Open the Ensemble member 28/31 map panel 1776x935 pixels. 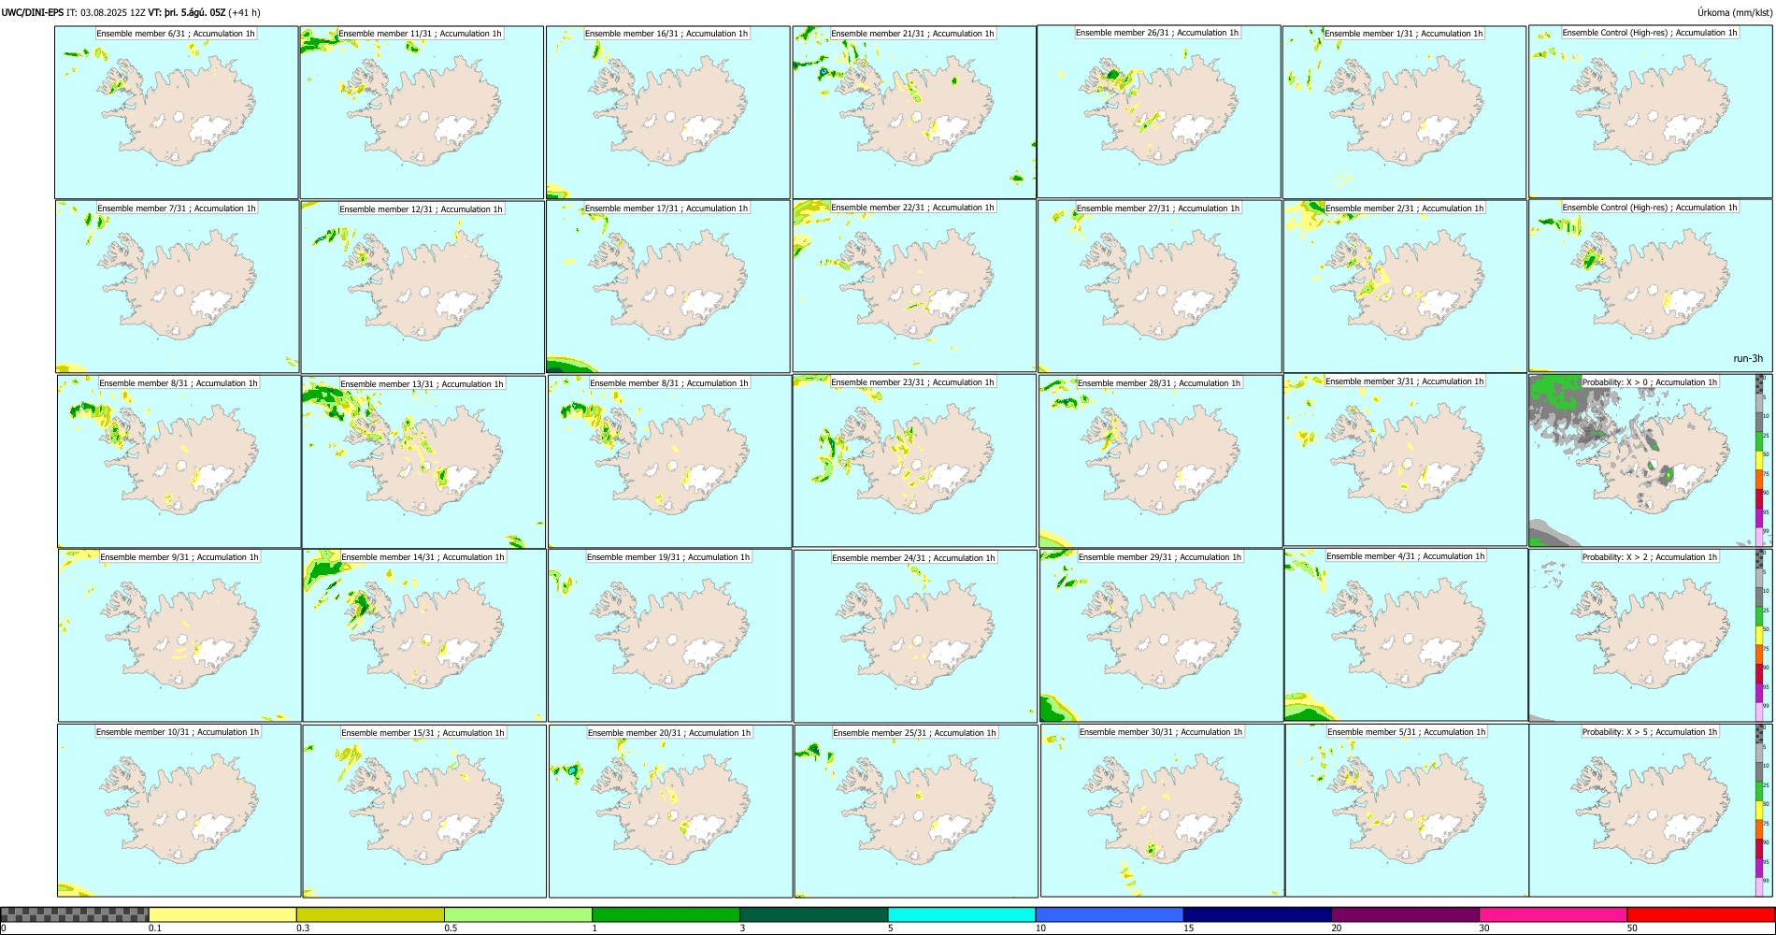tap(1160, 461)
